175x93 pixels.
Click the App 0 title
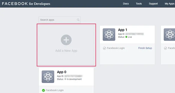(61, 72)
